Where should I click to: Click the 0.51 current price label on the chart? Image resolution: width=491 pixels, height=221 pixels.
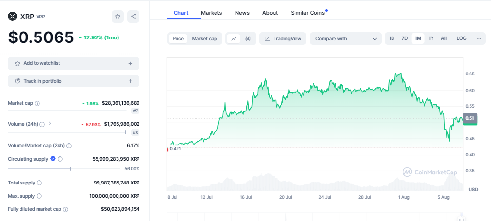coord(470,118)
